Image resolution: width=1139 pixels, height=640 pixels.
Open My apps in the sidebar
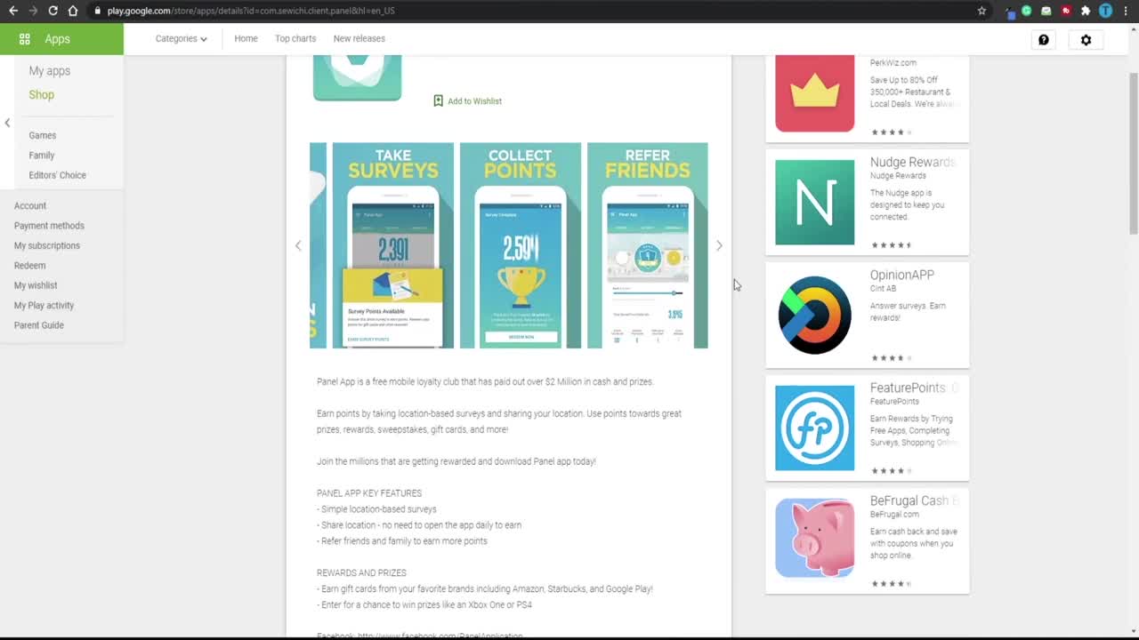coord(49,71)
